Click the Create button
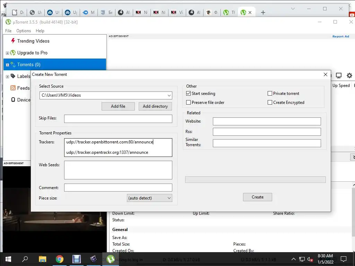355x266 pixels. (258, 197)
